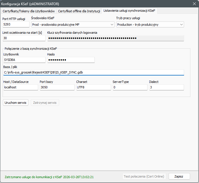Focus the Dialect field

(x=167, y=87)
